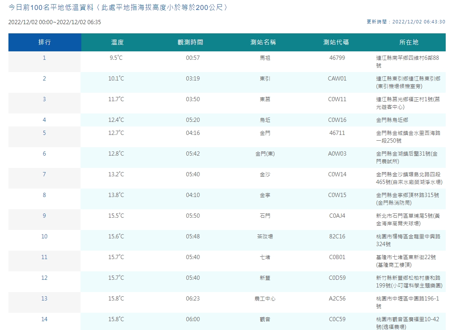453x330 pixels.
Task: Select station code C0W11
Action: [337, 99]
